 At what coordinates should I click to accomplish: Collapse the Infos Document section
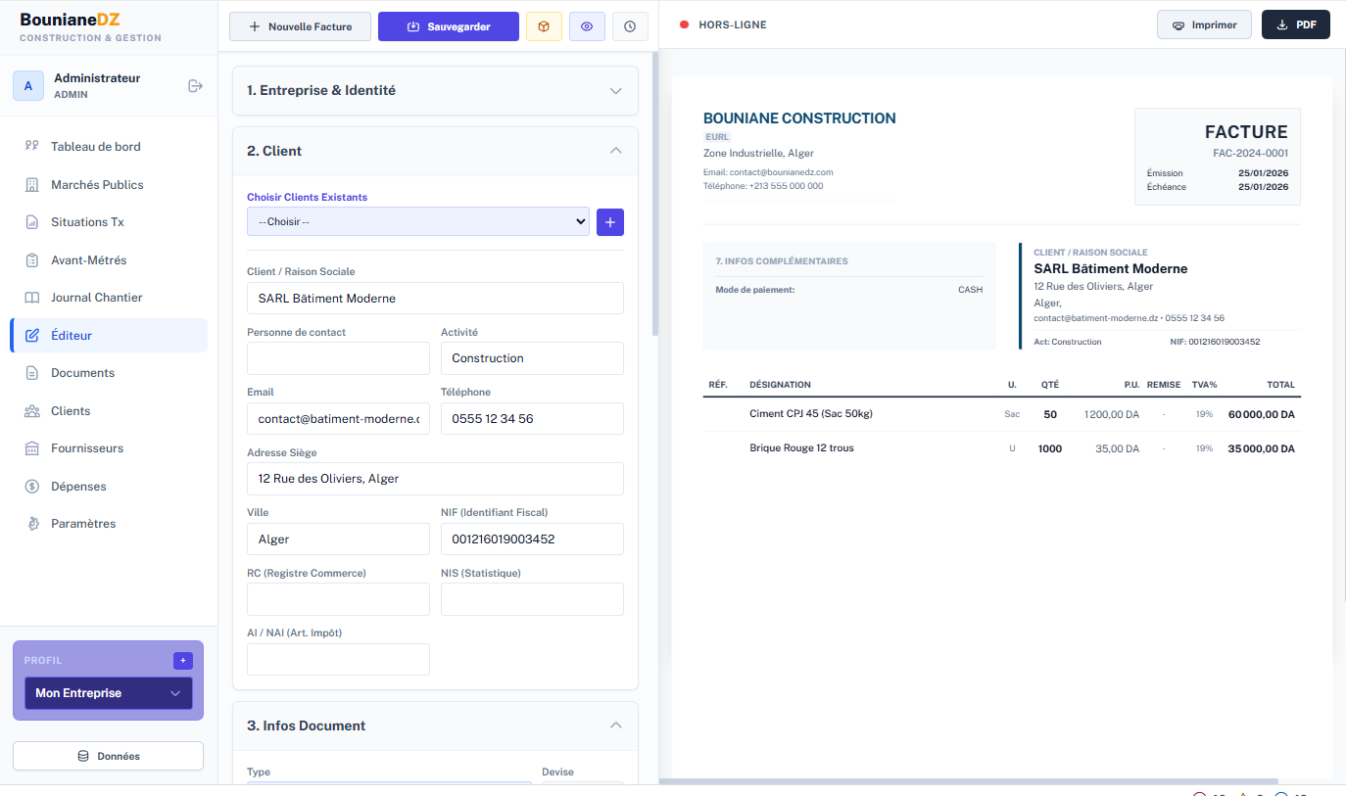click(x=615, y=726)
